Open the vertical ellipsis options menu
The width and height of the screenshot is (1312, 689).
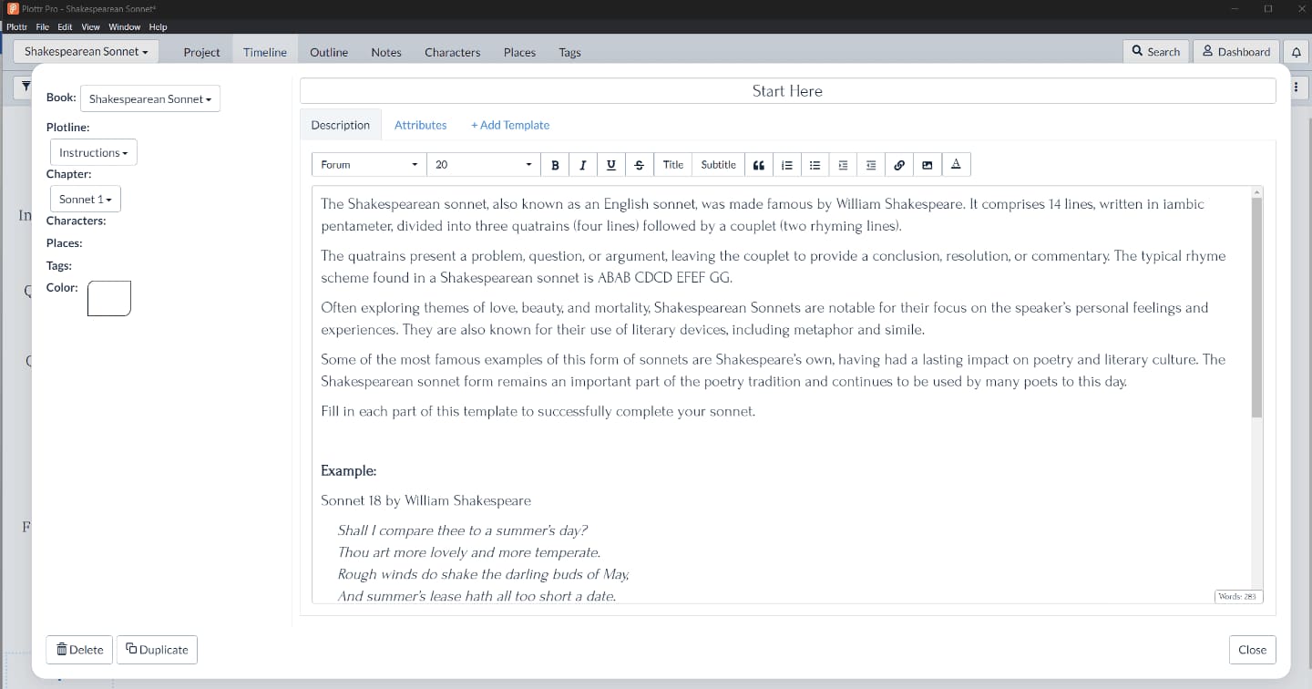click(x=1296, y=87)
